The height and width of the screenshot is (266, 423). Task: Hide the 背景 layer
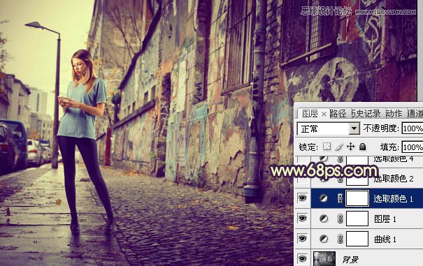[303, 258]
